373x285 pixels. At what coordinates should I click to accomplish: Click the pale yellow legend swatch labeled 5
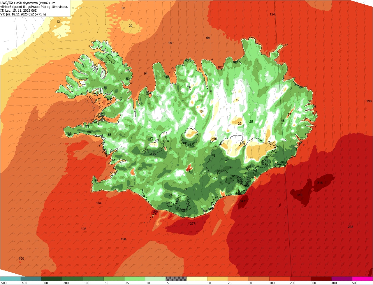point(196,279)
